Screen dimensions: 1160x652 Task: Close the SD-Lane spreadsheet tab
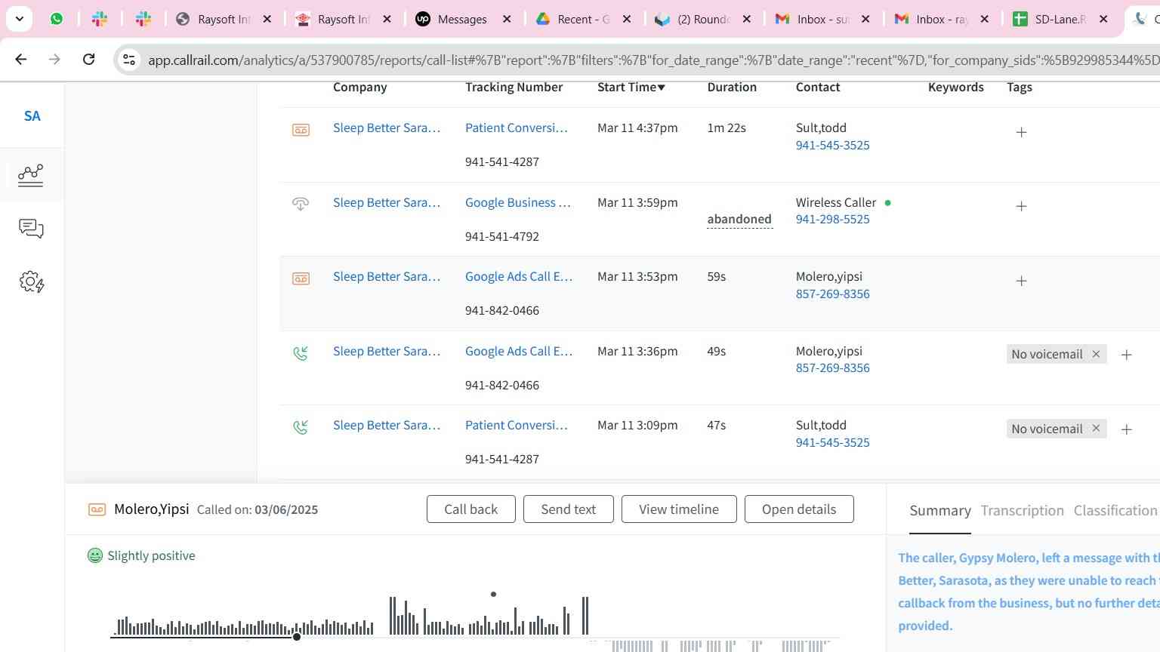[1103, 19]
